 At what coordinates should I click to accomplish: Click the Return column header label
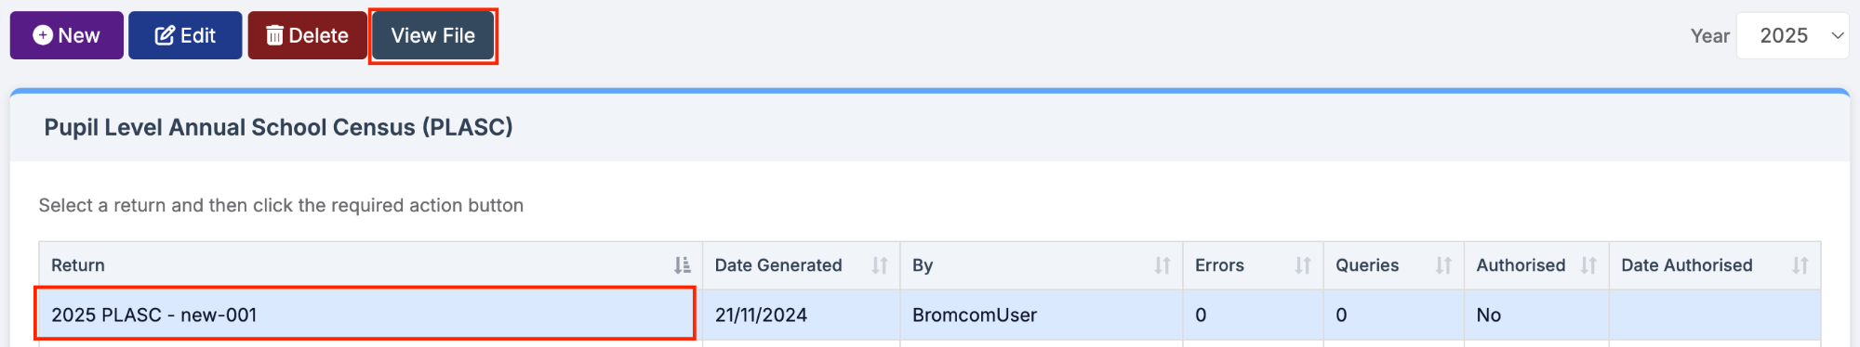tap(78, 265)
